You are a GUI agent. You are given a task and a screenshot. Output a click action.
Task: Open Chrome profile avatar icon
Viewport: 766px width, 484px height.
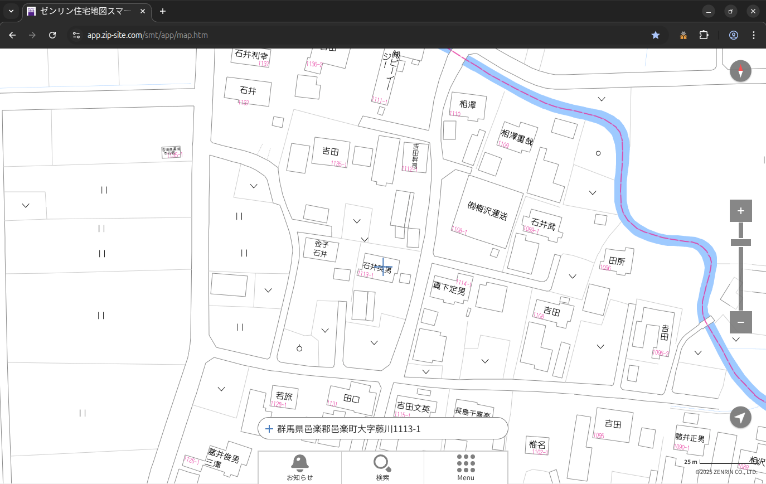click(733, 35)
